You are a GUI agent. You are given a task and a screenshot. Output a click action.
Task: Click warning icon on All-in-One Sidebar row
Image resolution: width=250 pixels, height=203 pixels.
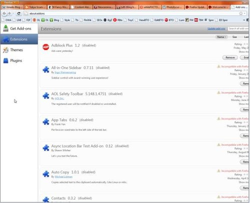(x=218, y=66)
